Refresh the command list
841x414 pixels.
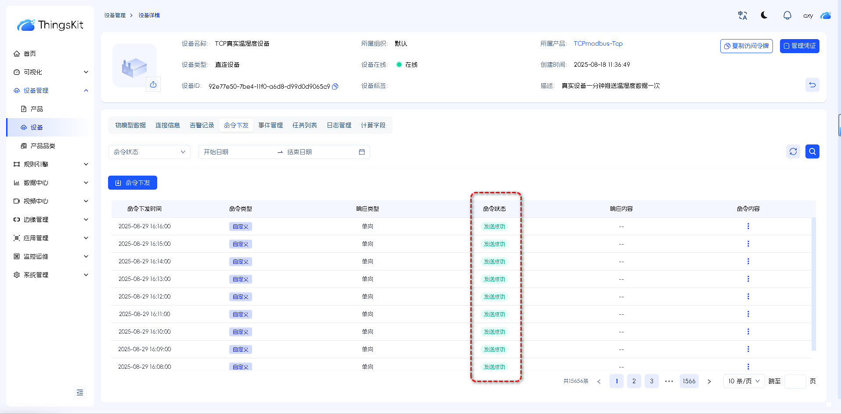point(793,151)
